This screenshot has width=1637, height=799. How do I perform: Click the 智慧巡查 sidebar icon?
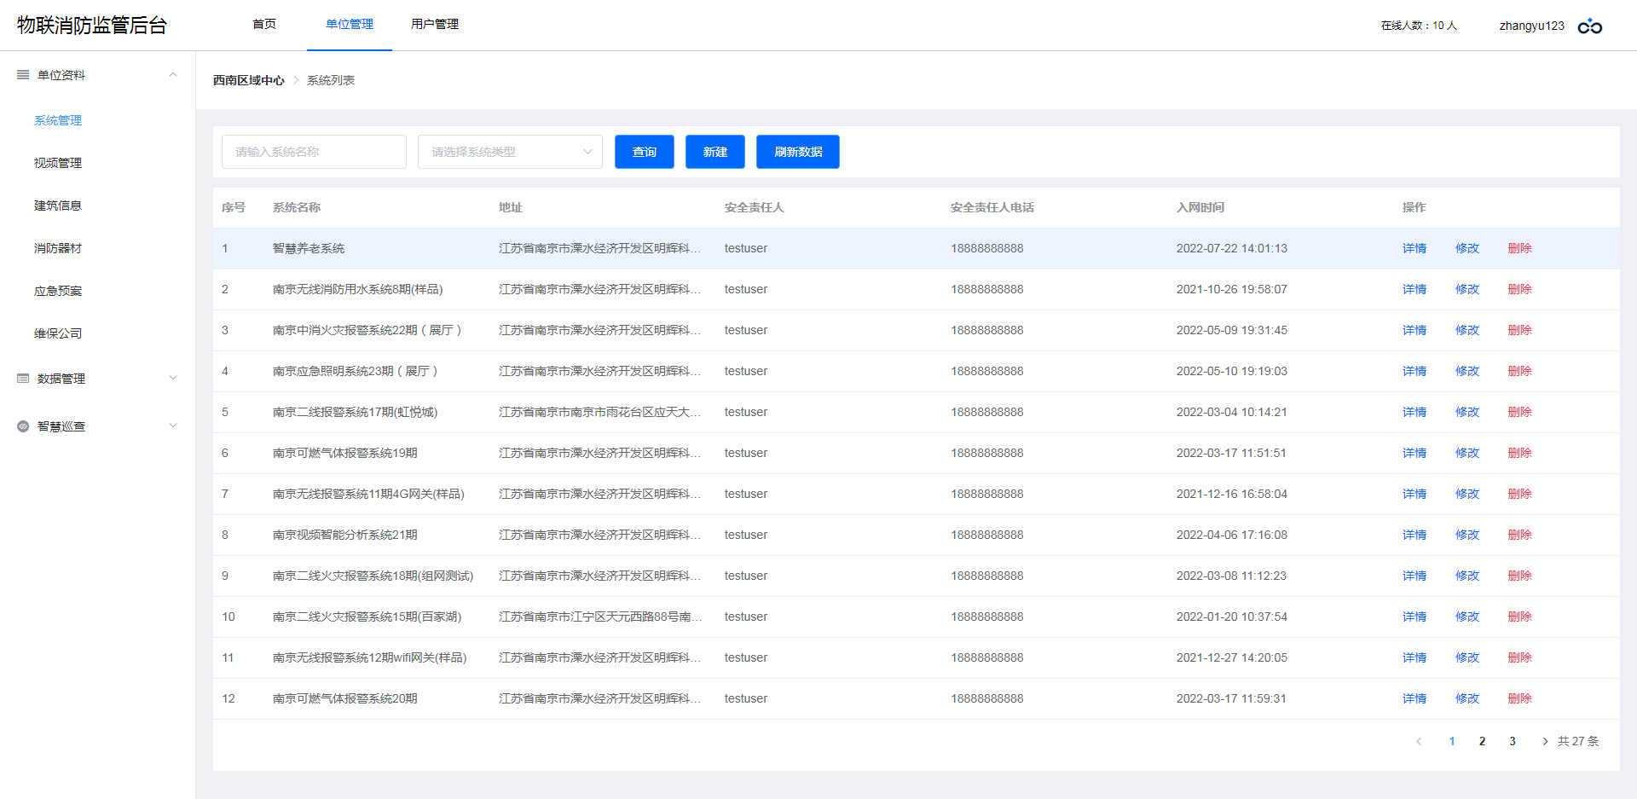coord(23,426)
